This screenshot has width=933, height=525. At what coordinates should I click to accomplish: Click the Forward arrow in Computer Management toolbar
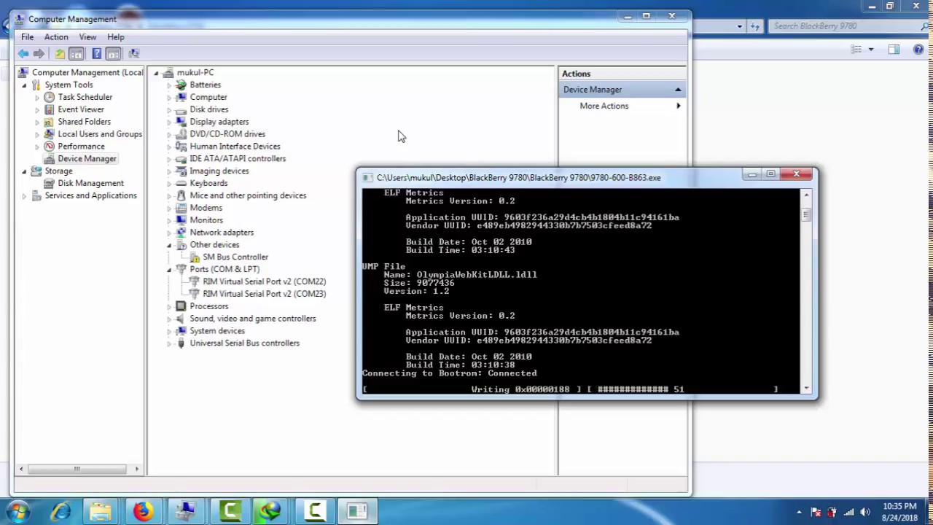[39, 53]
